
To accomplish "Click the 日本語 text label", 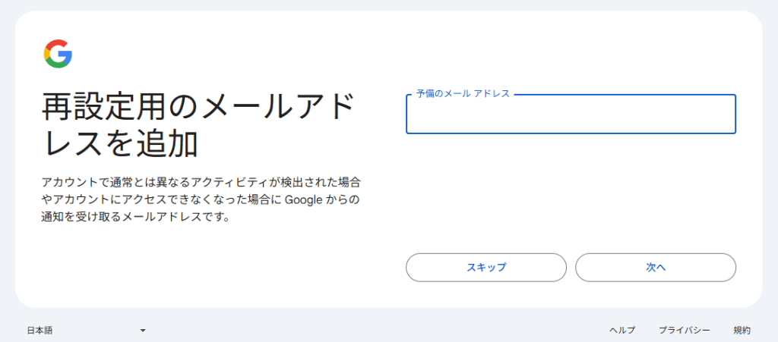I will 40,330.
